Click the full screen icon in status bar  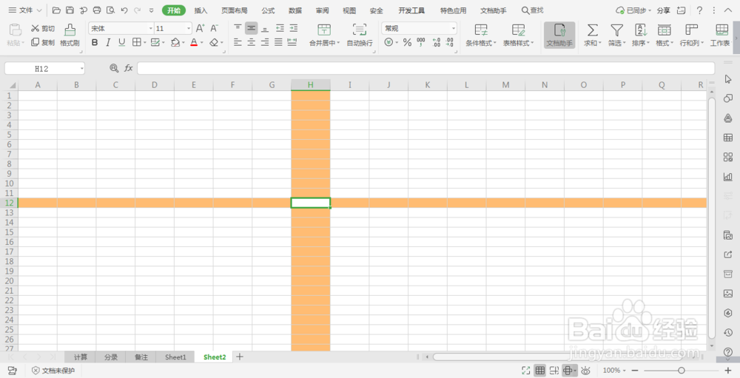(525, 371)
